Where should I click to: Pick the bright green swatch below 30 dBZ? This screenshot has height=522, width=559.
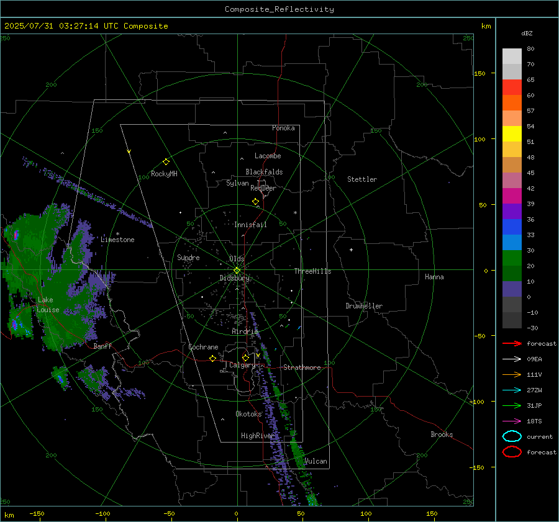512,258
